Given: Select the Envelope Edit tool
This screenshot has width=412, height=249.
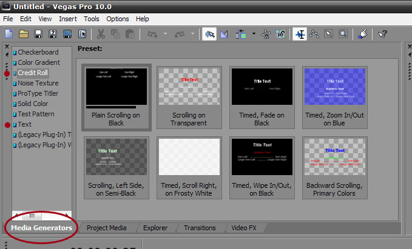Looking at the screenshot, I should 314,34.
